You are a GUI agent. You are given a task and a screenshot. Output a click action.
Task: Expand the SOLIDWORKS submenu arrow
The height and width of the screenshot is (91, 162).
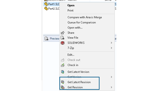111,43
